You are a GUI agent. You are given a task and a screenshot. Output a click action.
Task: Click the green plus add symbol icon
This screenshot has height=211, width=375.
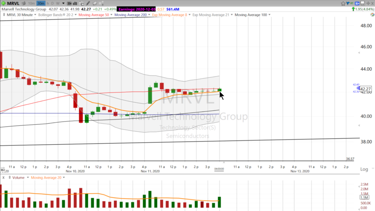4,4
